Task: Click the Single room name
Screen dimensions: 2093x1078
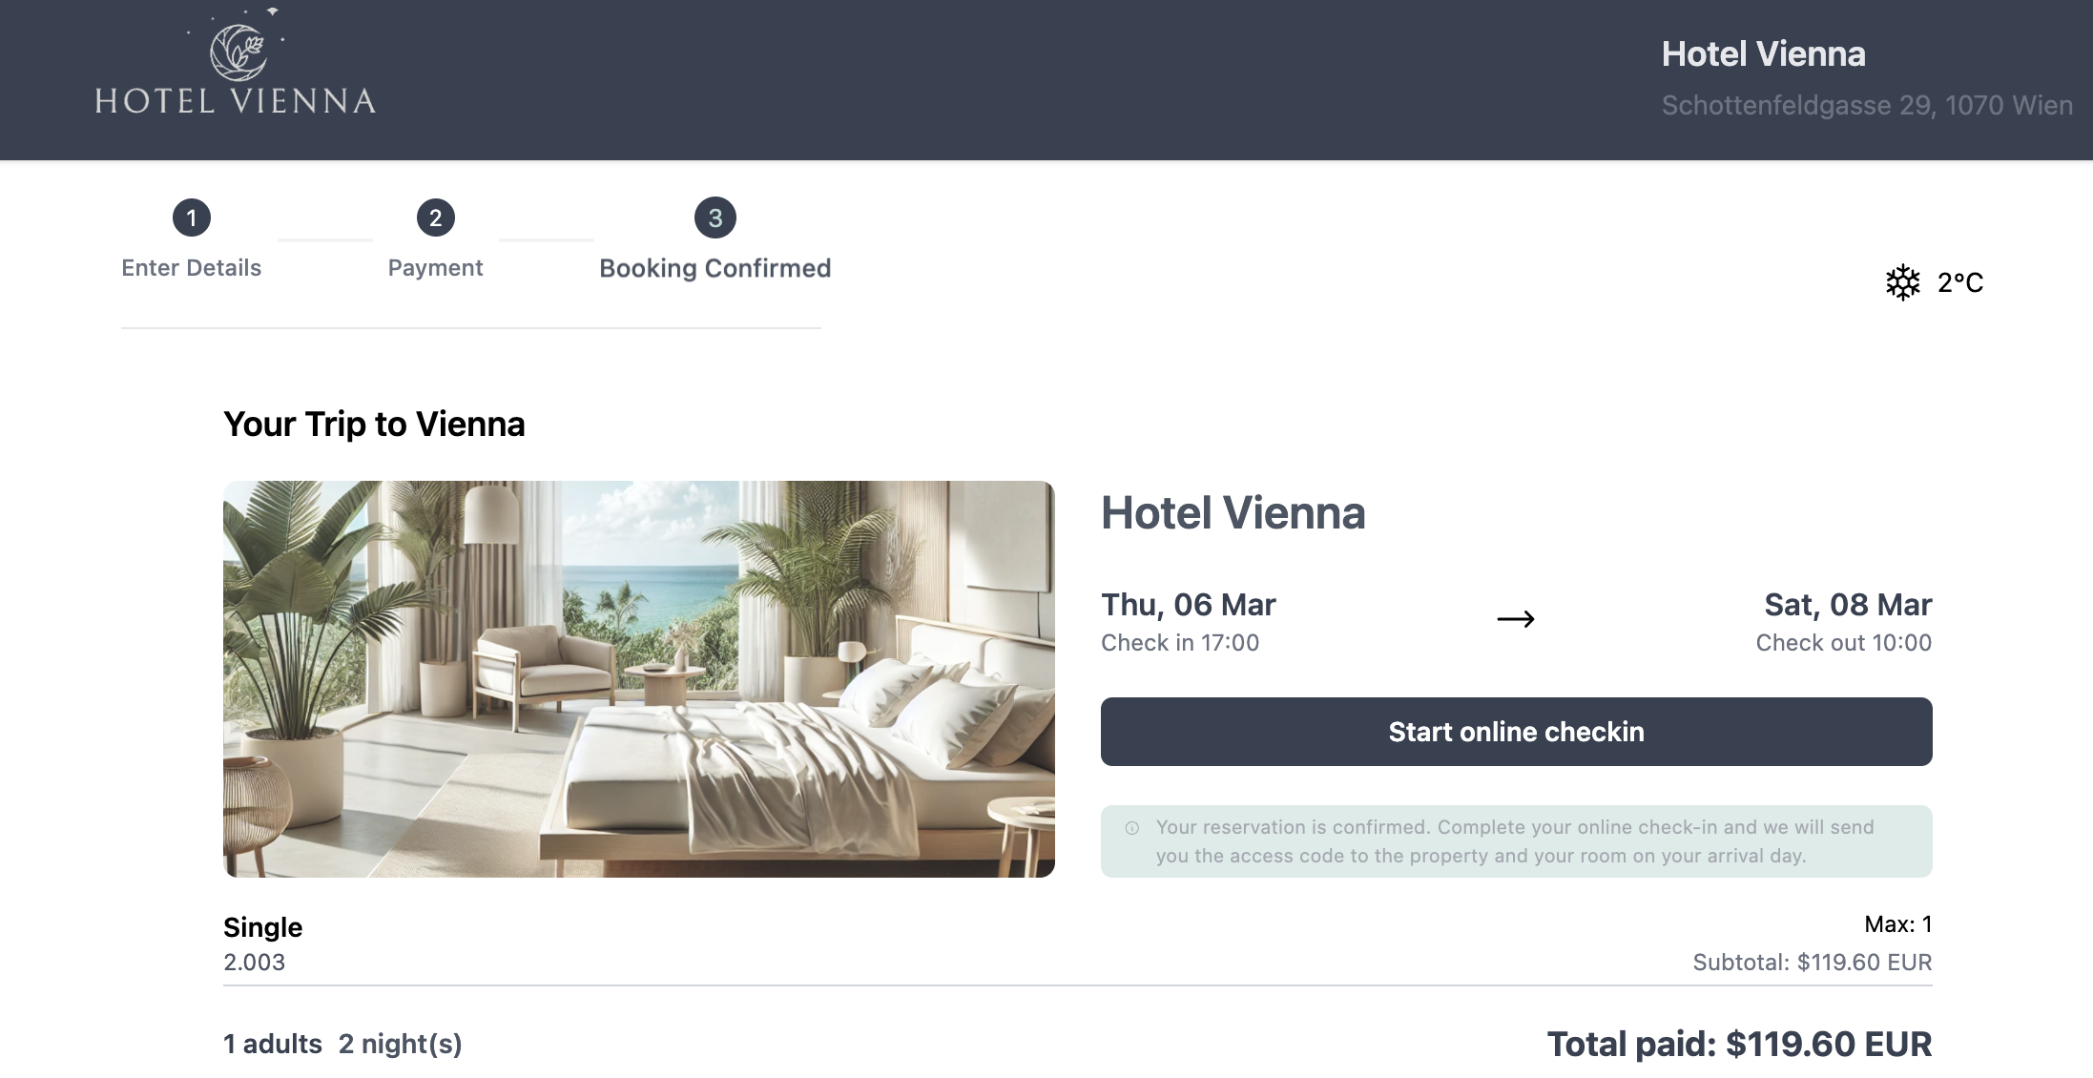Action: coord(263,927)
